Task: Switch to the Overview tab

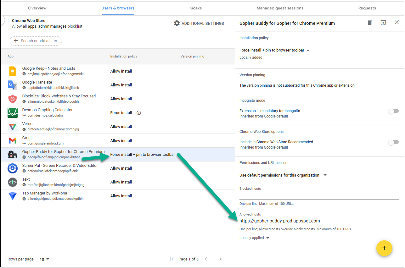Action: tap(37, 8)
